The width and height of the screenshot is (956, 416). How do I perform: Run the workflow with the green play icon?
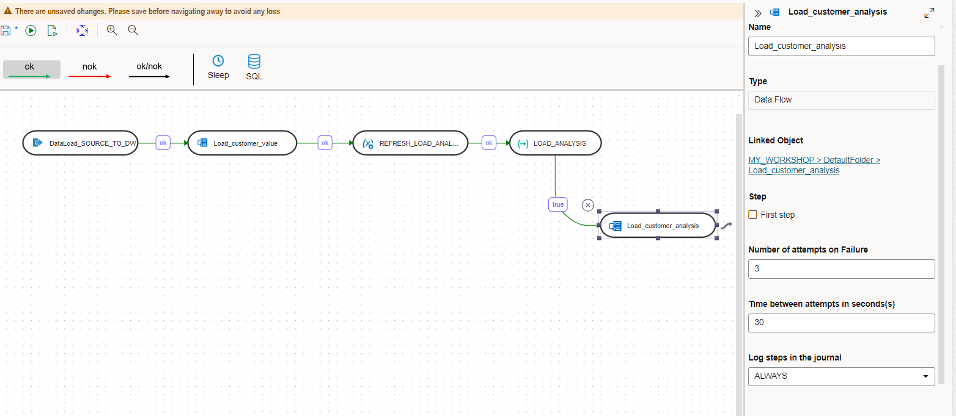pyautogui.click(x=31, y=30)
